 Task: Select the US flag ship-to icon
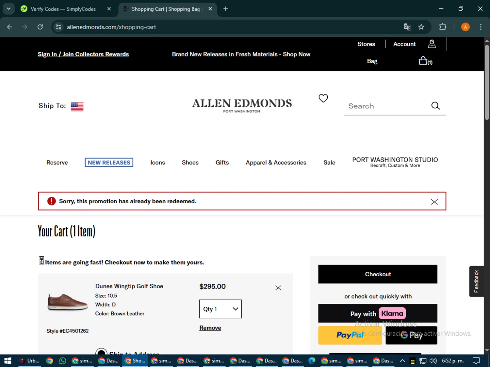click(x=77, y=106)
